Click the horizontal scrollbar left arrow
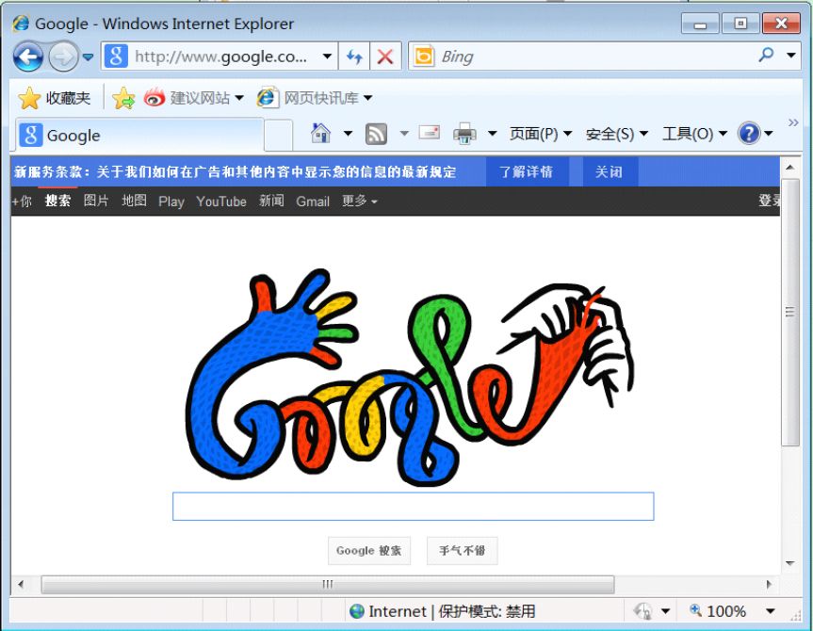 pyautogui.click(x=21, y=584)
